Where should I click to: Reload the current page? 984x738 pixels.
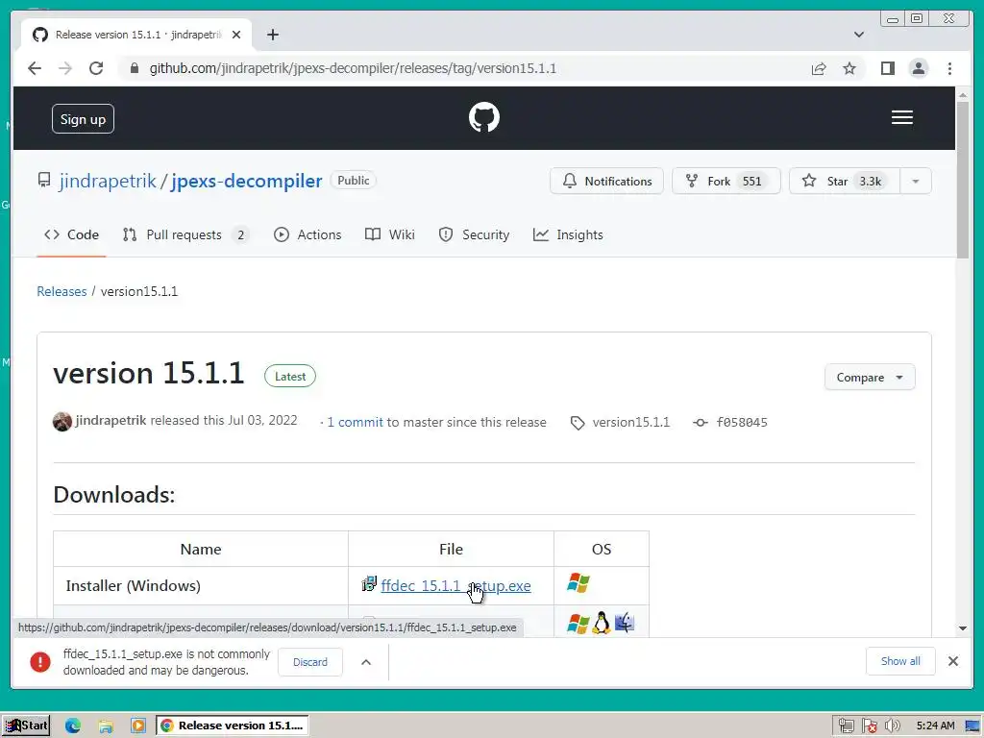(96, 68)
